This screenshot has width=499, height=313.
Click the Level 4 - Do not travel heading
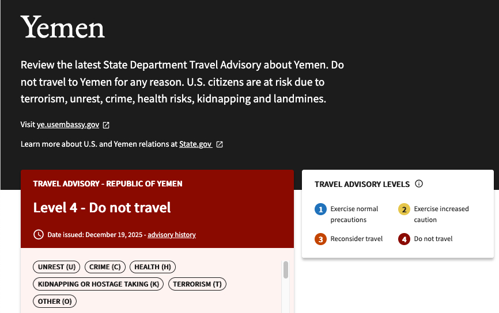(102, 208)
